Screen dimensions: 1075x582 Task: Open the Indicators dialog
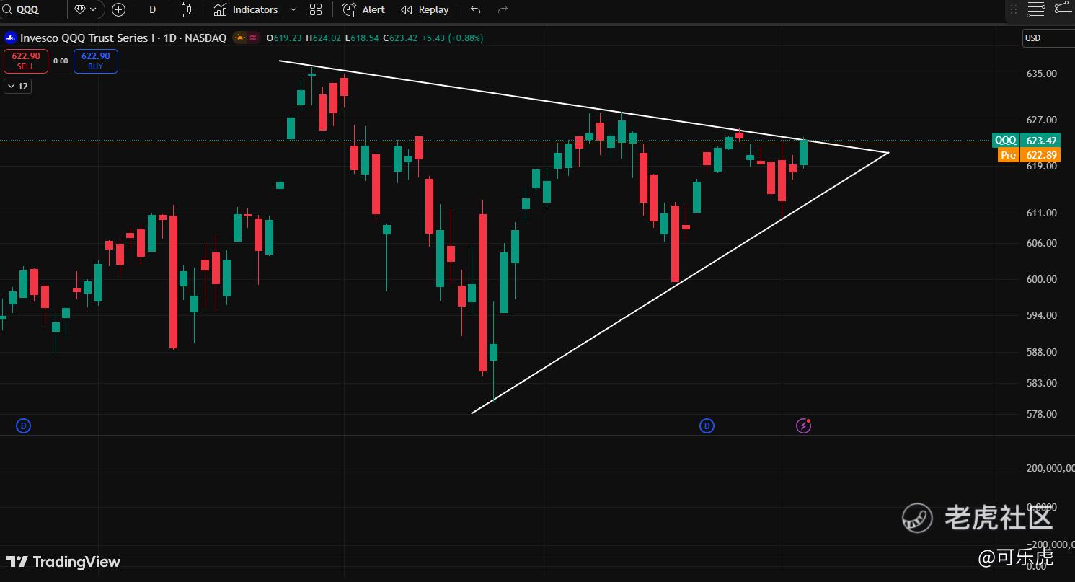[246, 9]
